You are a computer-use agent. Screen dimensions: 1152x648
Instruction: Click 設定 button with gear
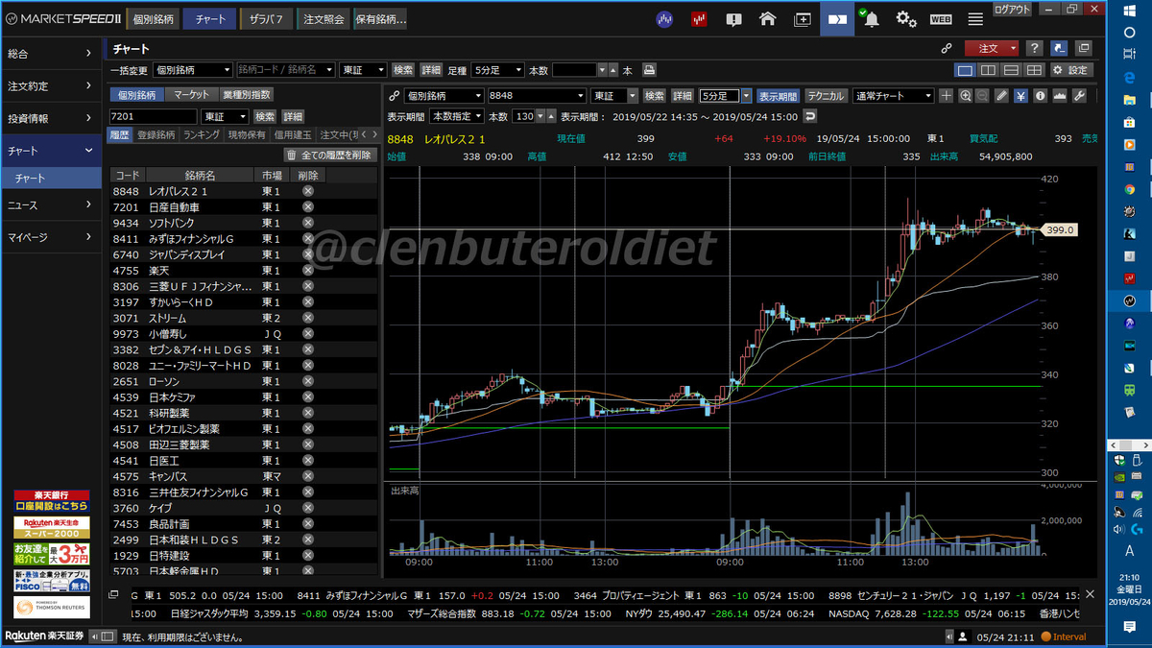1071,70
